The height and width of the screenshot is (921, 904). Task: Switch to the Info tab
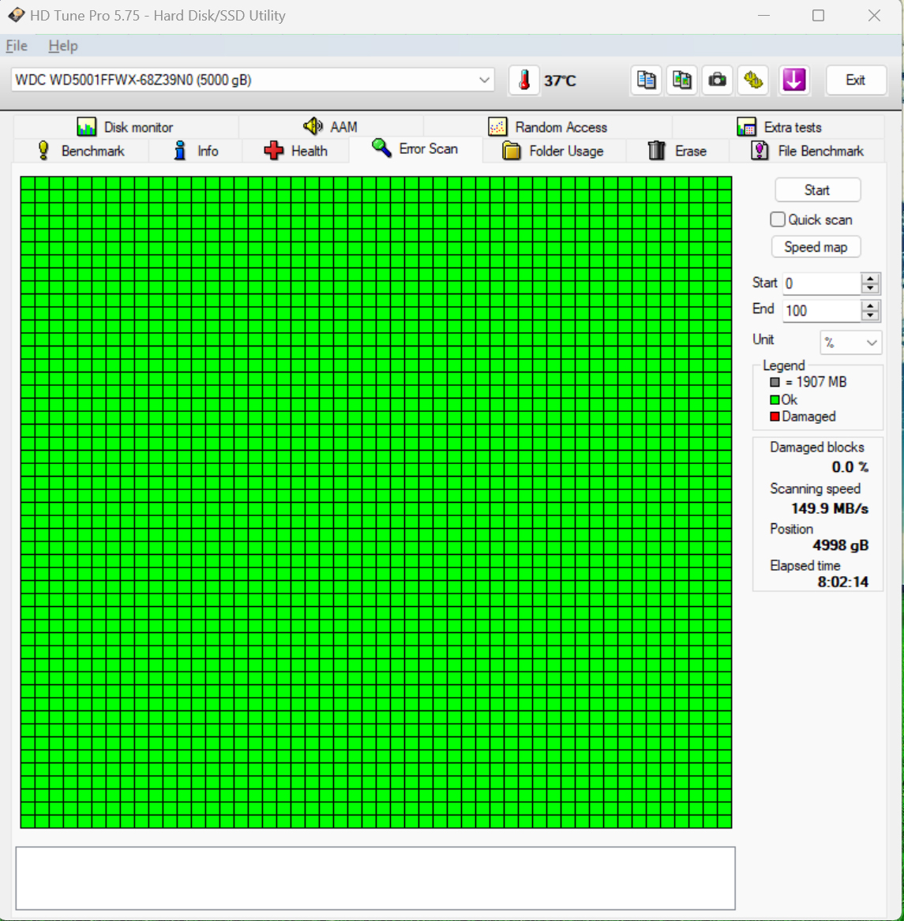pyautogui.click(x=196, y=151)
